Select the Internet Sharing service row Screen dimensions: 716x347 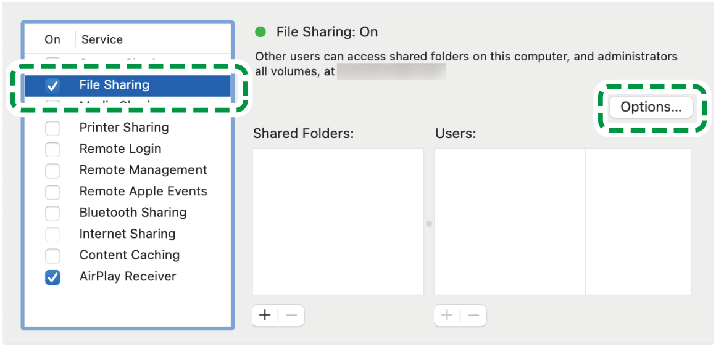(x=127, y=234)
